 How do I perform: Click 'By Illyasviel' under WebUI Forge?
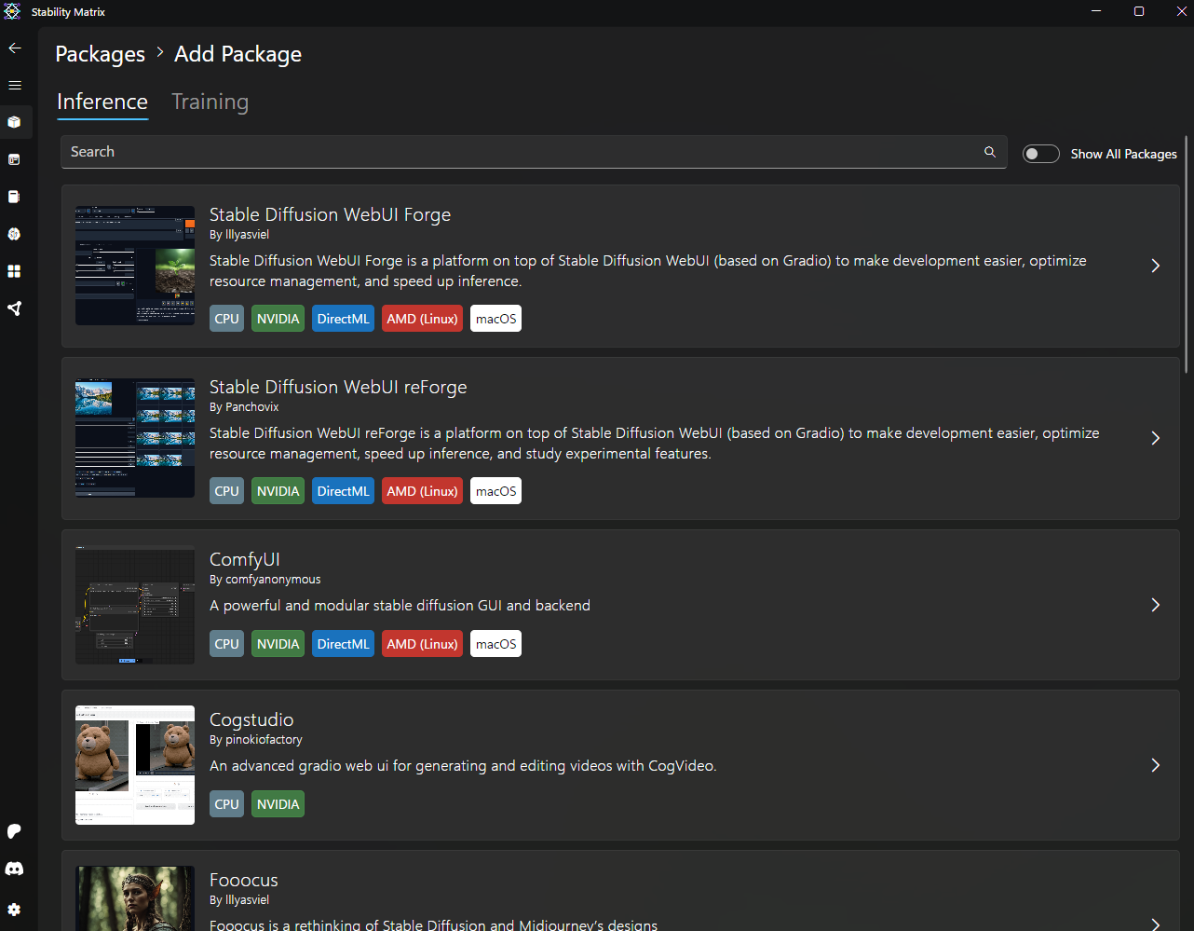tap(239, 235)
